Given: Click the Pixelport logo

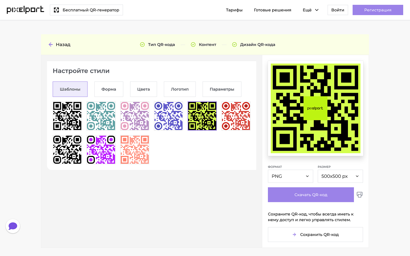Looking at the screenshot, I should [x=25, y=10].
